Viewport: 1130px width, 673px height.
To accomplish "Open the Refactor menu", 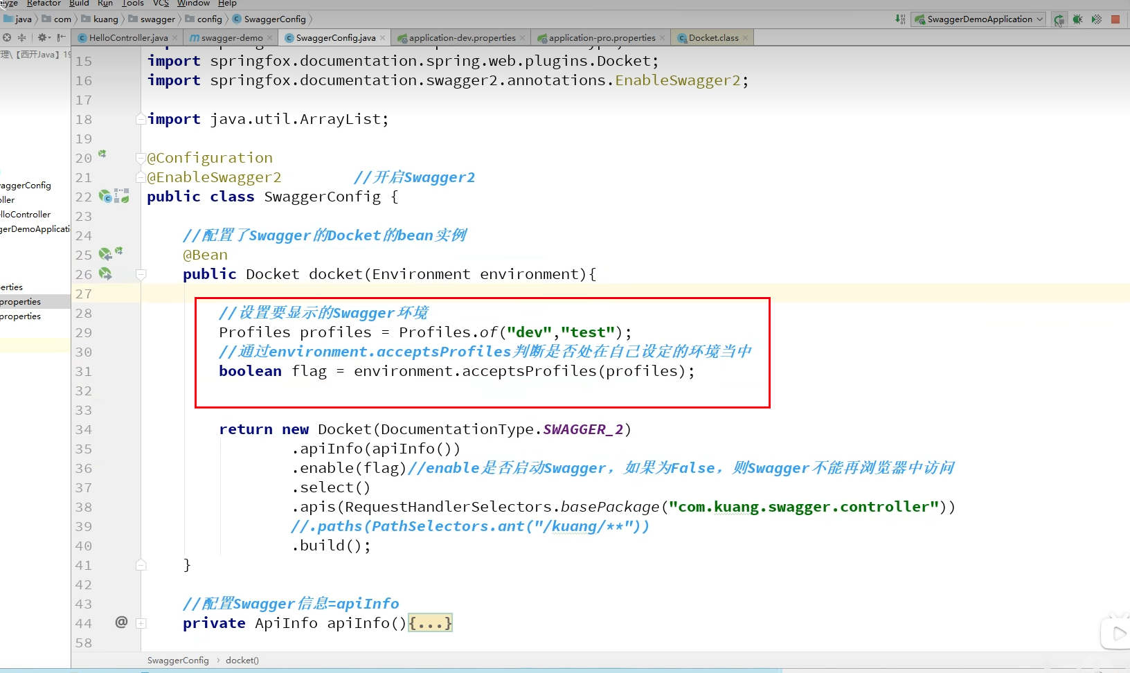I will coord(44,3).
